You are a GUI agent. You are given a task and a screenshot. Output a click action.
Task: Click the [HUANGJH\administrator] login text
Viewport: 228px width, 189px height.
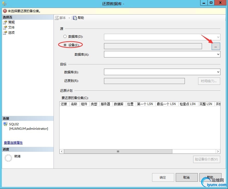[29, 129]
